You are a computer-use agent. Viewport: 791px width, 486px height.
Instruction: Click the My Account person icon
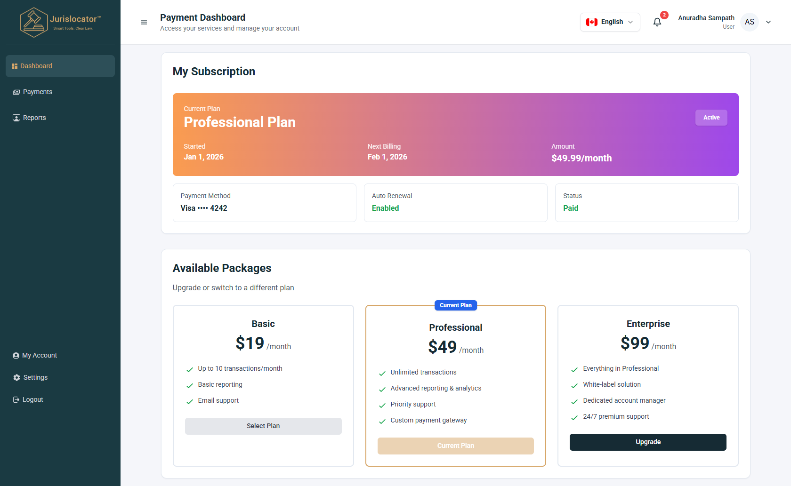click(16, 356)
